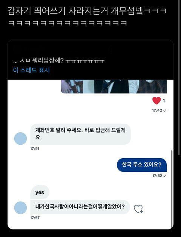The image size is (181, 237).
Task: Click the sent checkmark next to 17:42
Action: click(165, 110)
